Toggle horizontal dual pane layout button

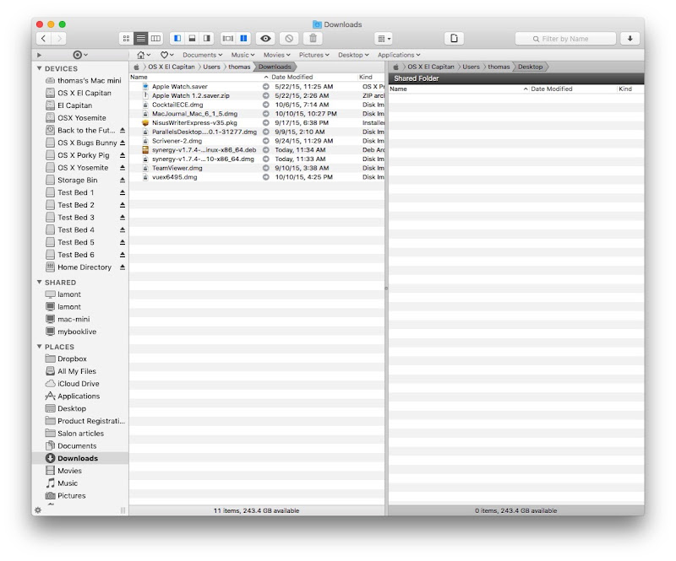[x=228, y=38]
